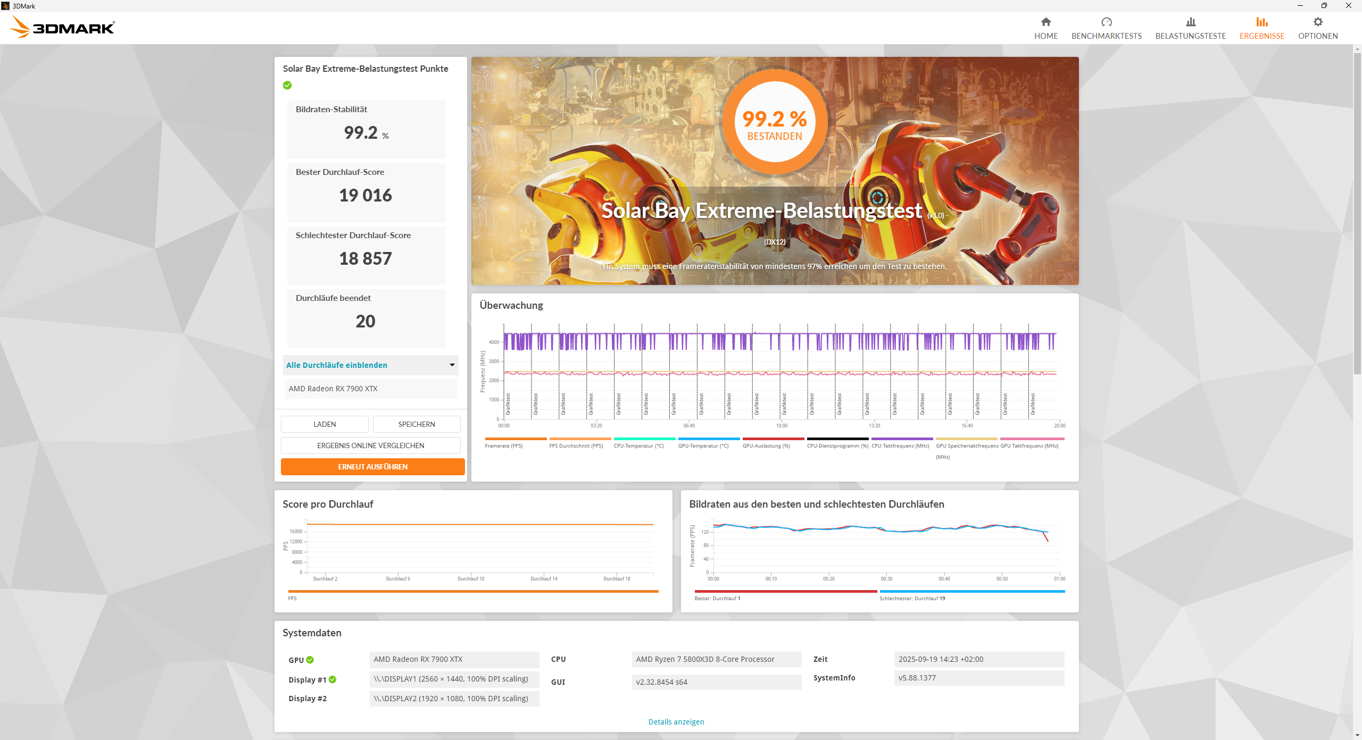Expand Alle Durchläufe einblenden dropdown
The width and height of the screenshot is (1362, 740).
coord(337,365)
